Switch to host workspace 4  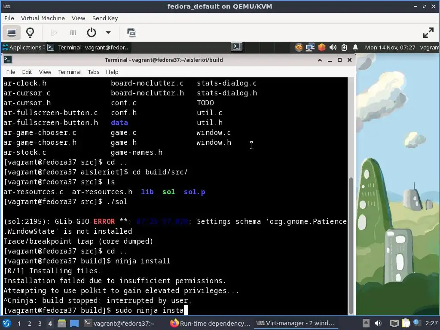[50, 324]
